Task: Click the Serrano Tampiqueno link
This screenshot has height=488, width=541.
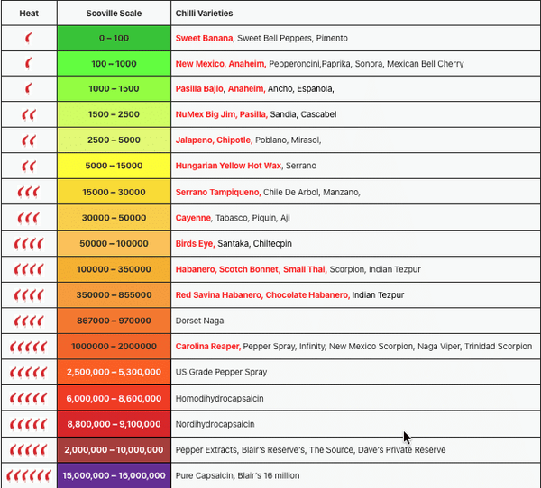Action: (x=218, y=192)
